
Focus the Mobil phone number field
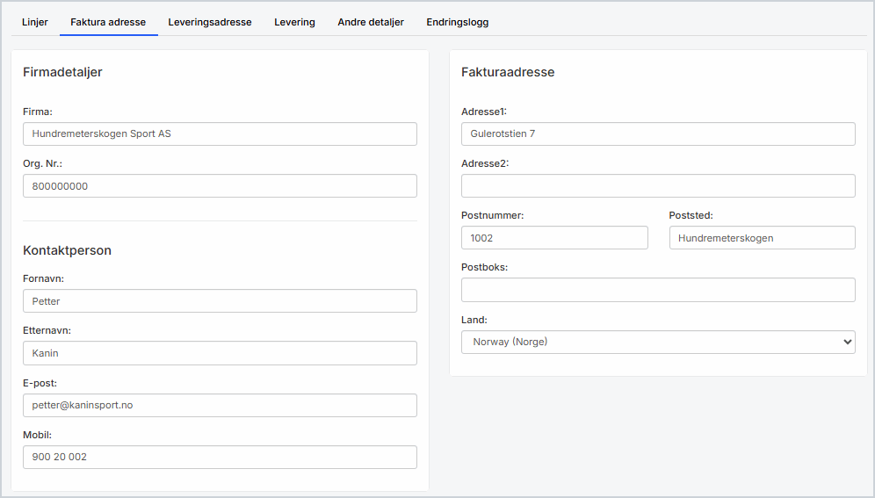[x=220, y=457]
